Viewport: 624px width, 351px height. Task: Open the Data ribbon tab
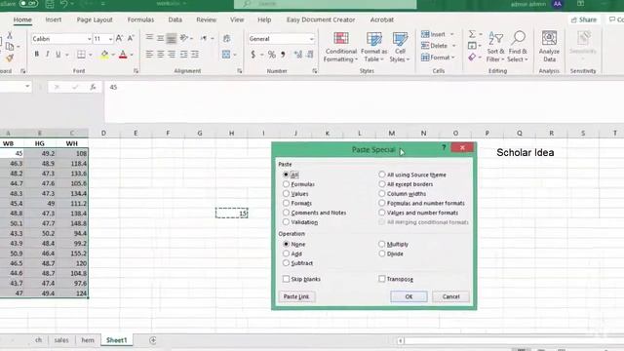point(175,19)
